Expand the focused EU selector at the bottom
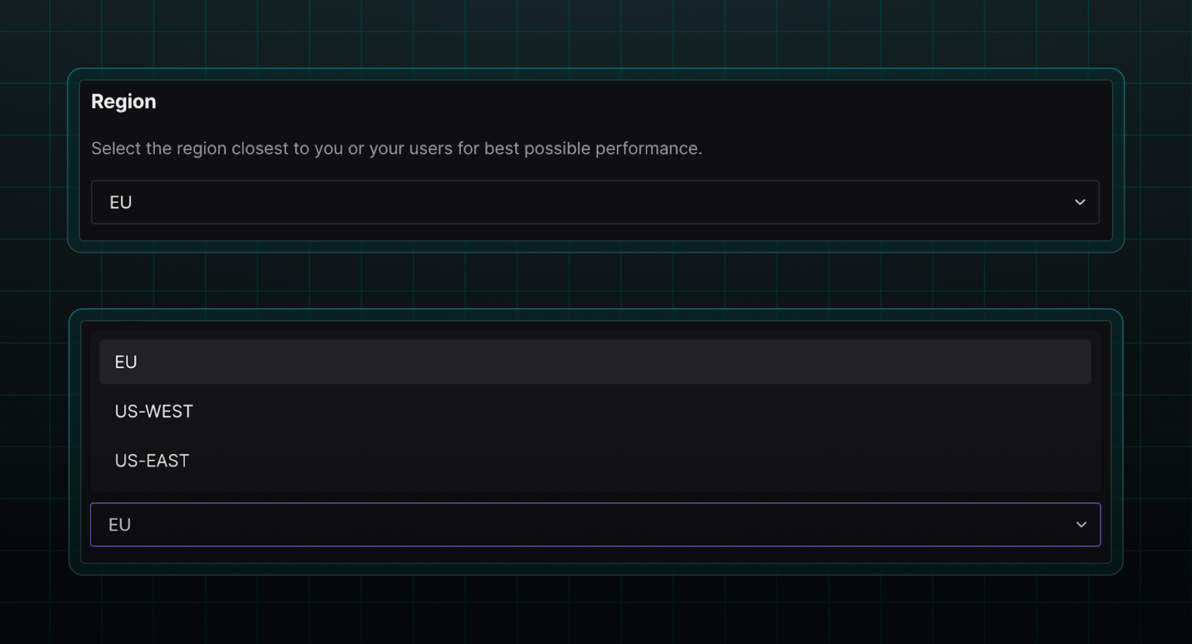This screenshot has width=1192, height=644. pyautogui.click(x=595, y=524)
